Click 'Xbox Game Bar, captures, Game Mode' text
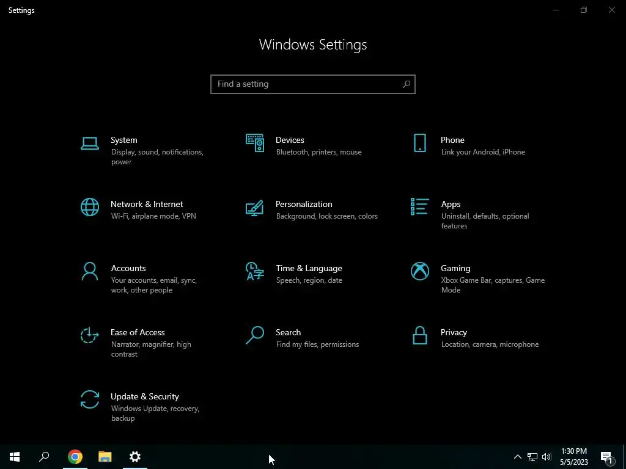Viewport: 626px width, 469px height. pos(493,285)
